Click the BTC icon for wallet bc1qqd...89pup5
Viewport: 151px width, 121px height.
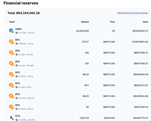[x=11, y=96]
